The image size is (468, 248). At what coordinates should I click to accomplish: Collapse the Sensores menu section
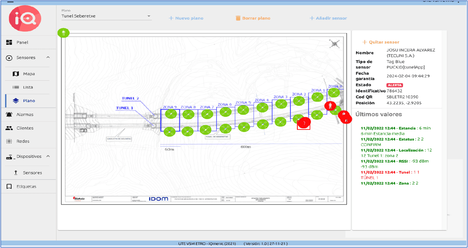coord(48,57)
